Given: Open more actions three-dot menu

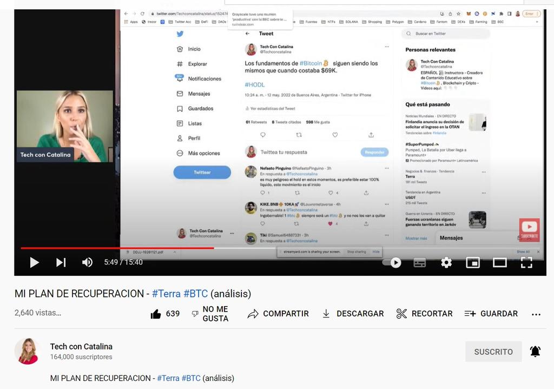Looking at the screenshot, I should coord(536,314).
